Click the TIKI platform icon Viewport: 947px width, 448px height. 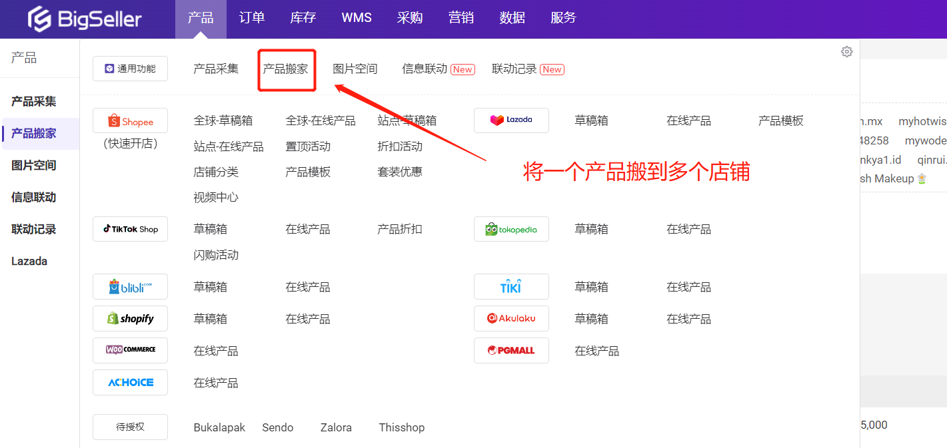511,286
